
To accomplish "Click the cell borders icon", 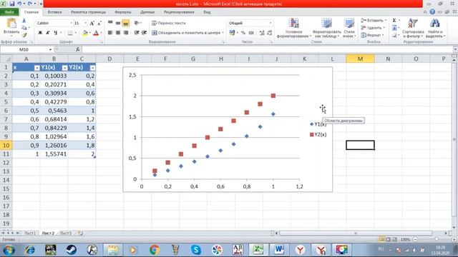I will 70,33.
